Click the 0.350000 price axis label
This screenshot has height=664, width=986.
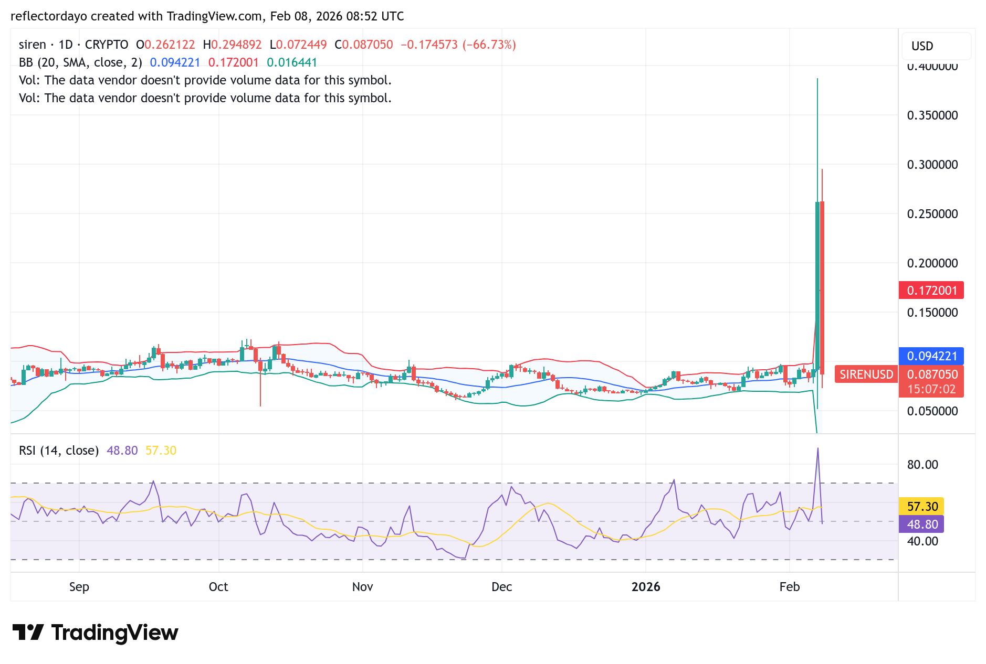932,115
